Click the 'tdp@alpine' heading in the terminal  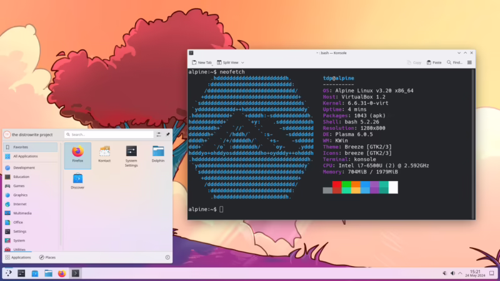(338, 78)
